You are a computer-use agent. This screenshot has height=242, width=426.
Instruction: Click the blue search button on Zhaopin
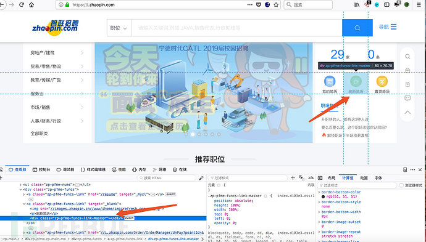point(357,28)
